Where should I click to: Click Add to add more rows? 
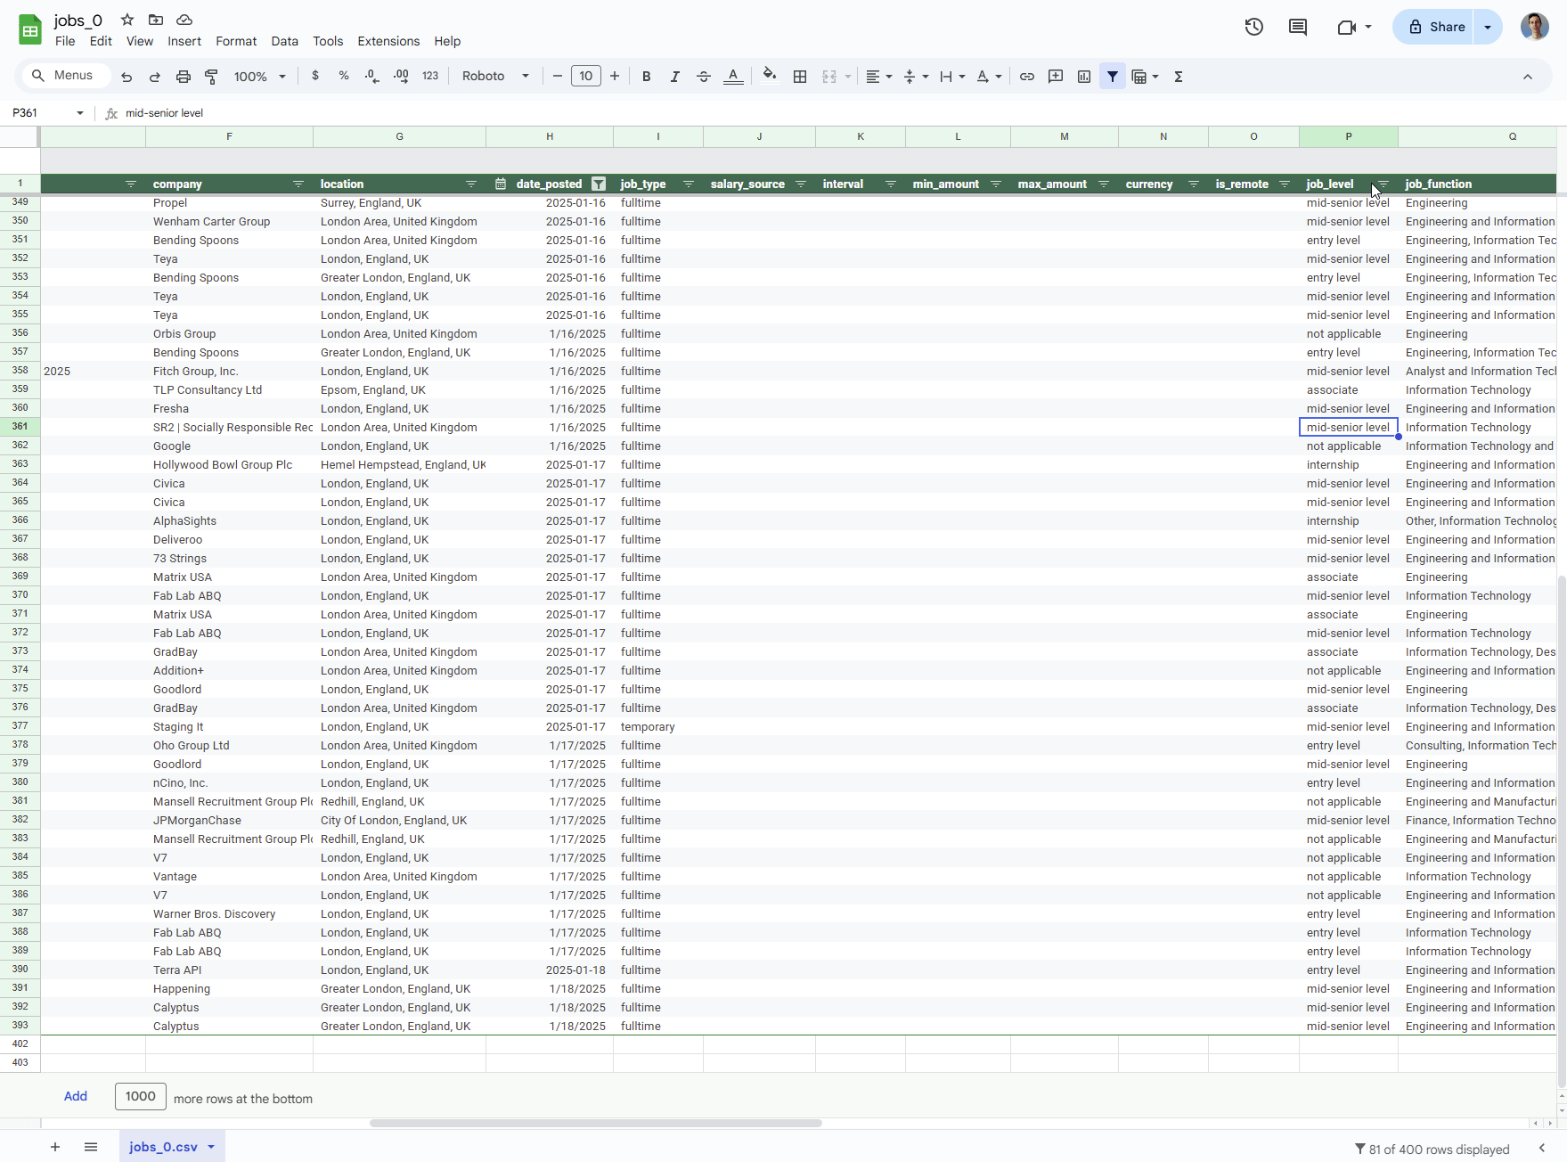click(76, 1097)
